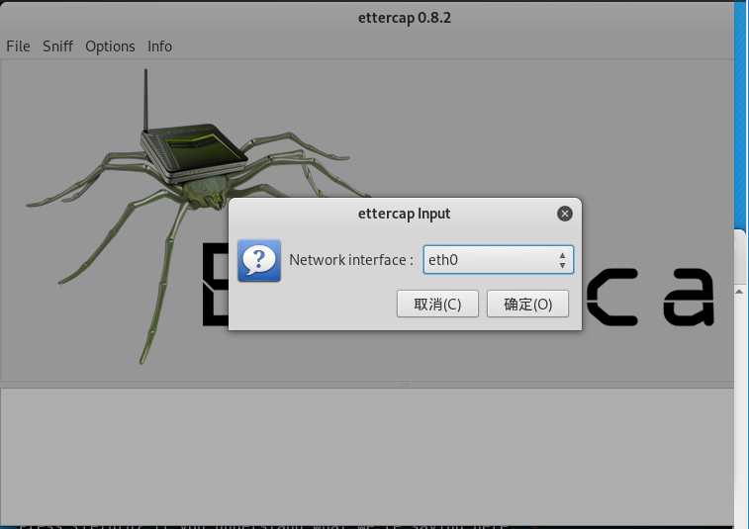
Task: Open the Options menu
Action: [x=110, y=46]
